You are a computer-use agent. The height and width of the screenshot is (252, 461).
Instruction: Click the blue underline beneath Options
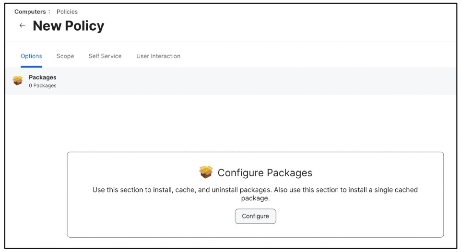click(31, 67)
